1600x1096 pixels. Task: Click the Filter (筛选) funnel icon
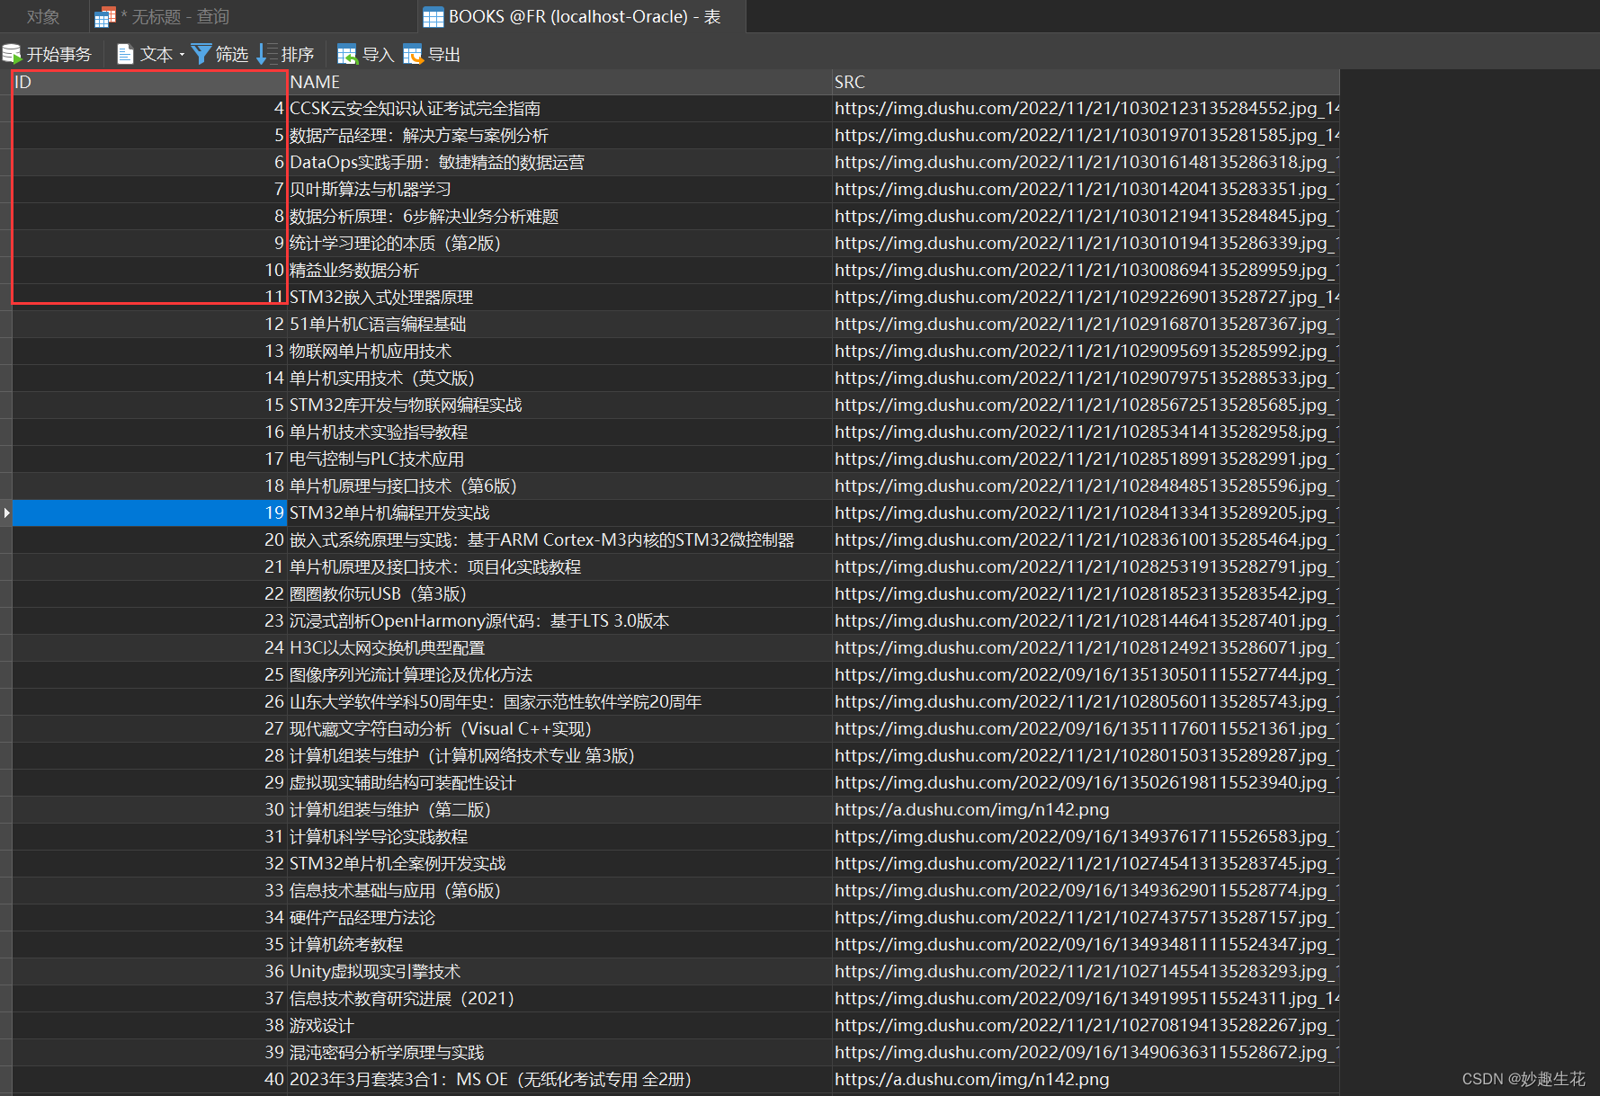(201, 54)
